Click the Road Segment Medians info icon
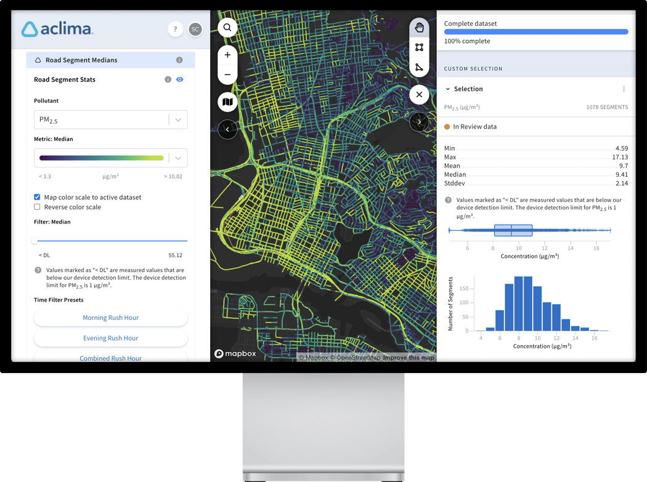Screen dimensions: 647x482 click(x=179, y=60)
